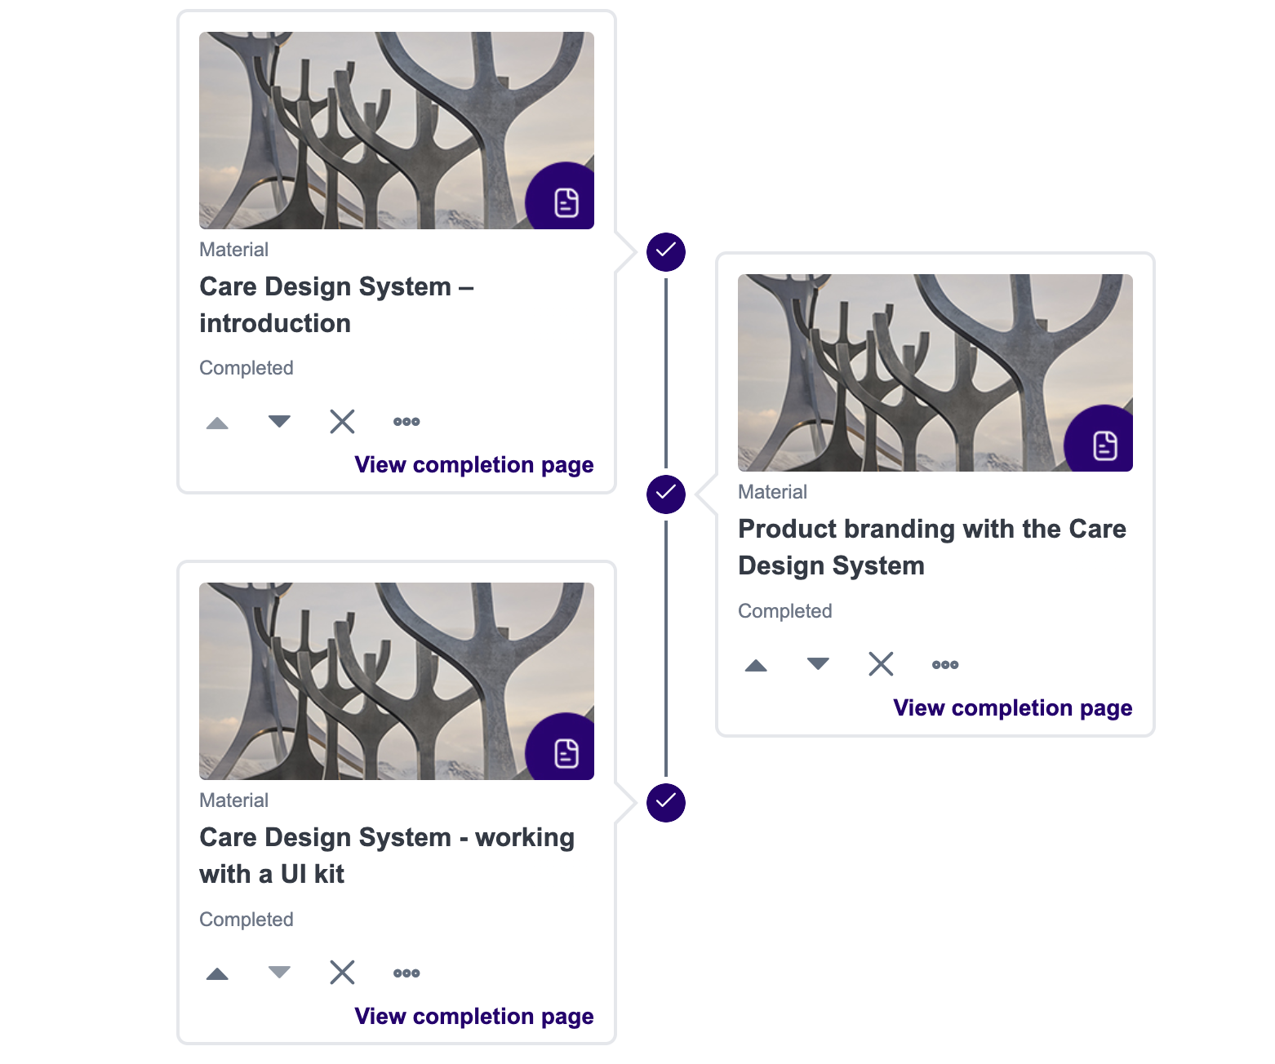Open more options for 'Product branding' card
The image size is (1275, 1064).
pyautogui.click(x=945, y=665)
